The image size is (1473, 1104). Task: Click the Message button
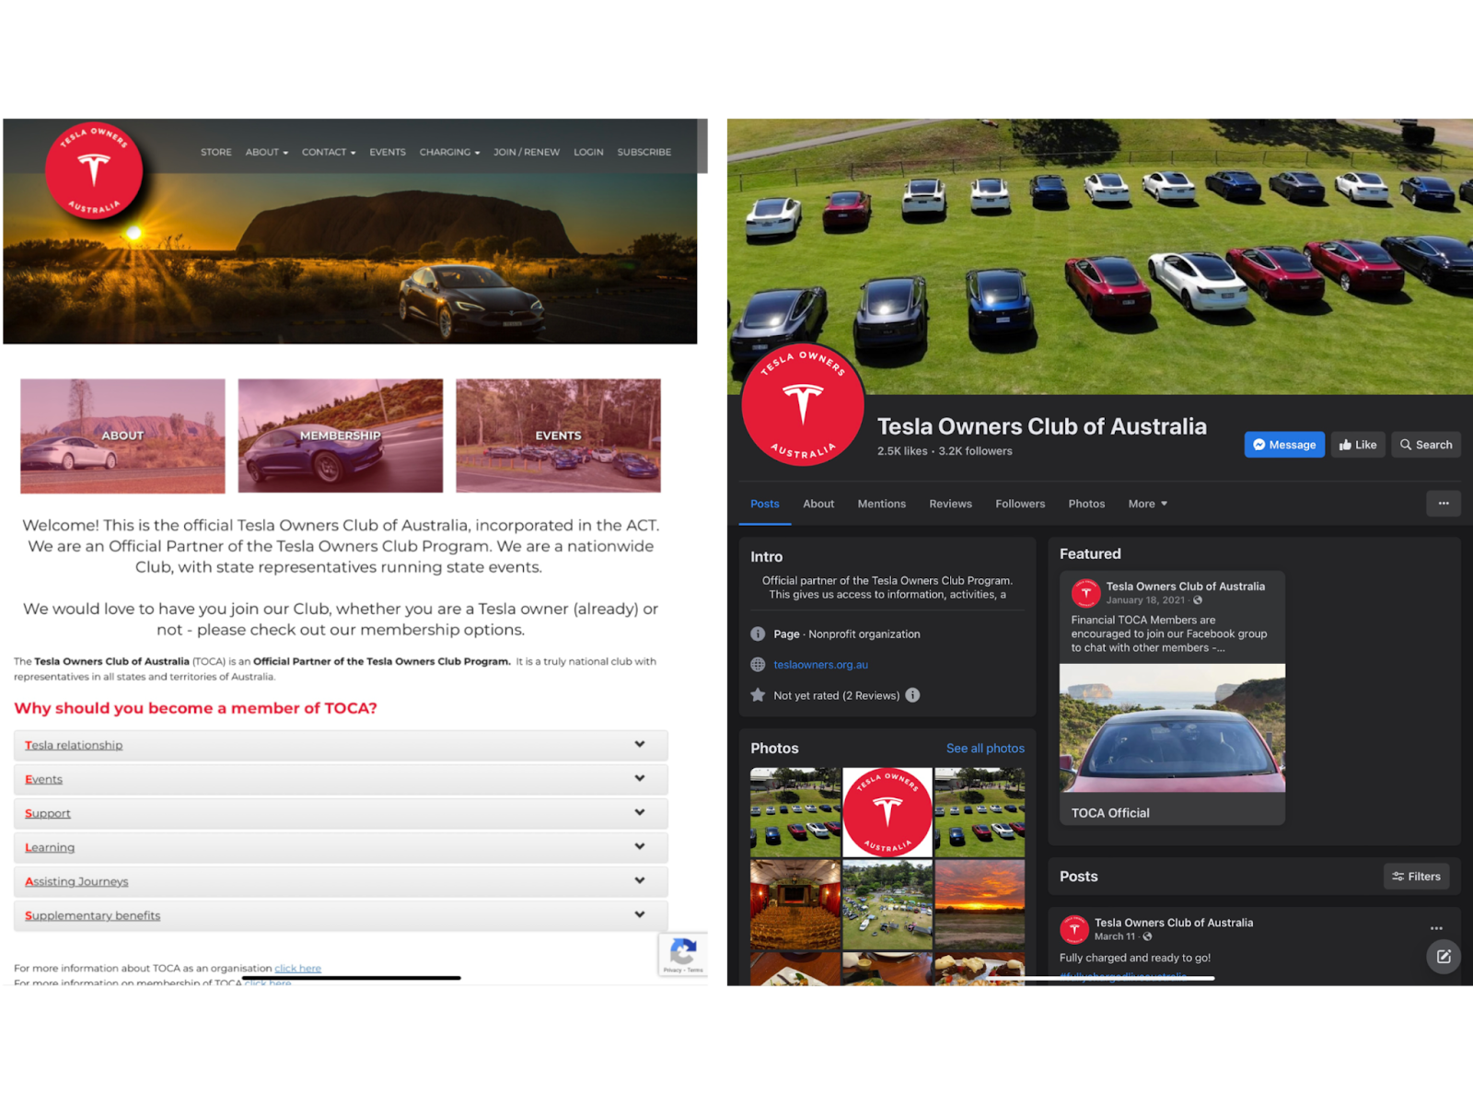(x=1284, y=445)
